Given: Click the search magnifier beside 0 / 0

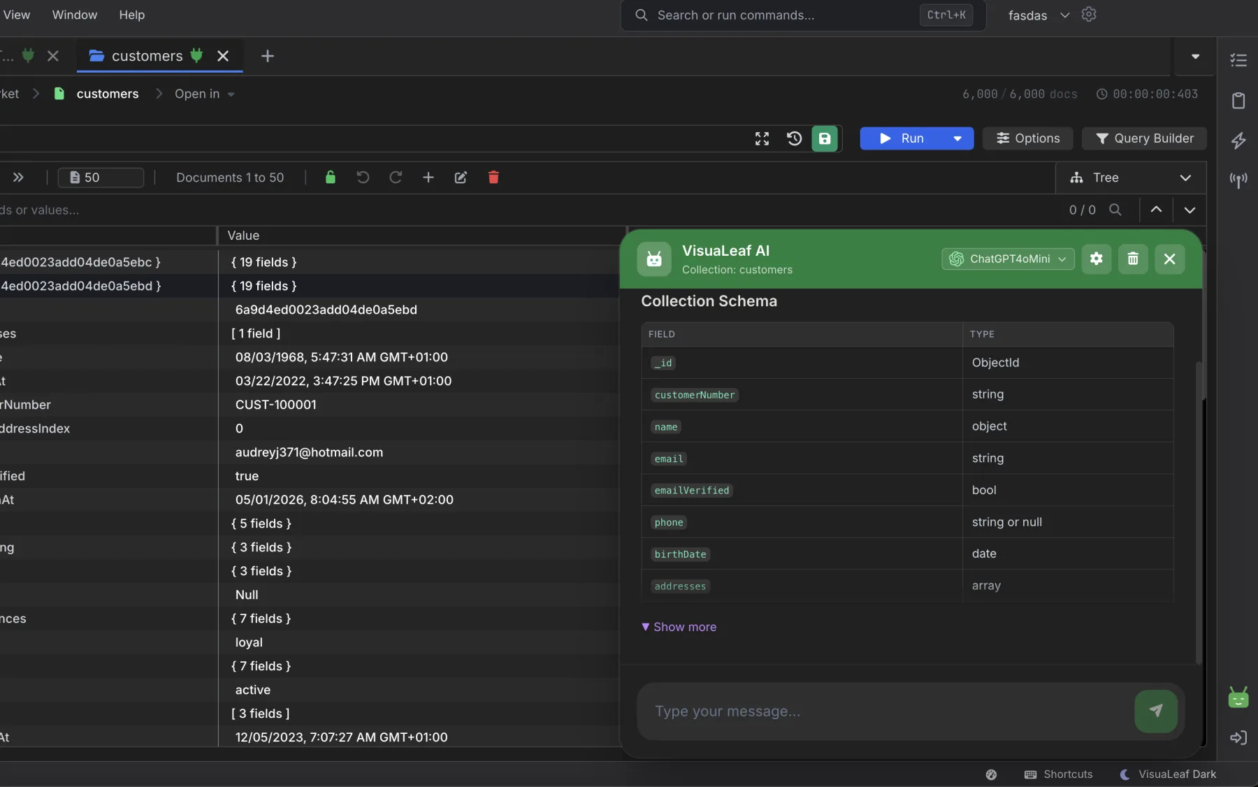Looking at the screenshot, I should click(1115, 210).
